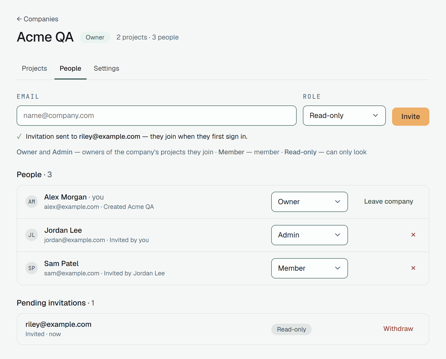This screenshot has height=359, width=446.
Task: Click the SP avatar for Sam Patel
Action: (32, 268)
